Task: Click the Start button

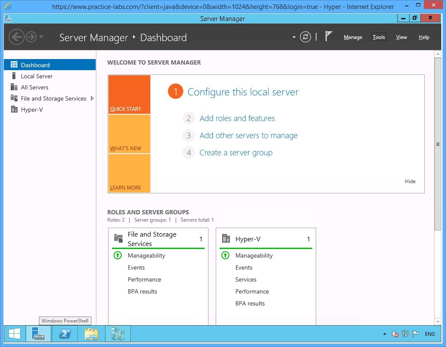Action: (14, 333)
